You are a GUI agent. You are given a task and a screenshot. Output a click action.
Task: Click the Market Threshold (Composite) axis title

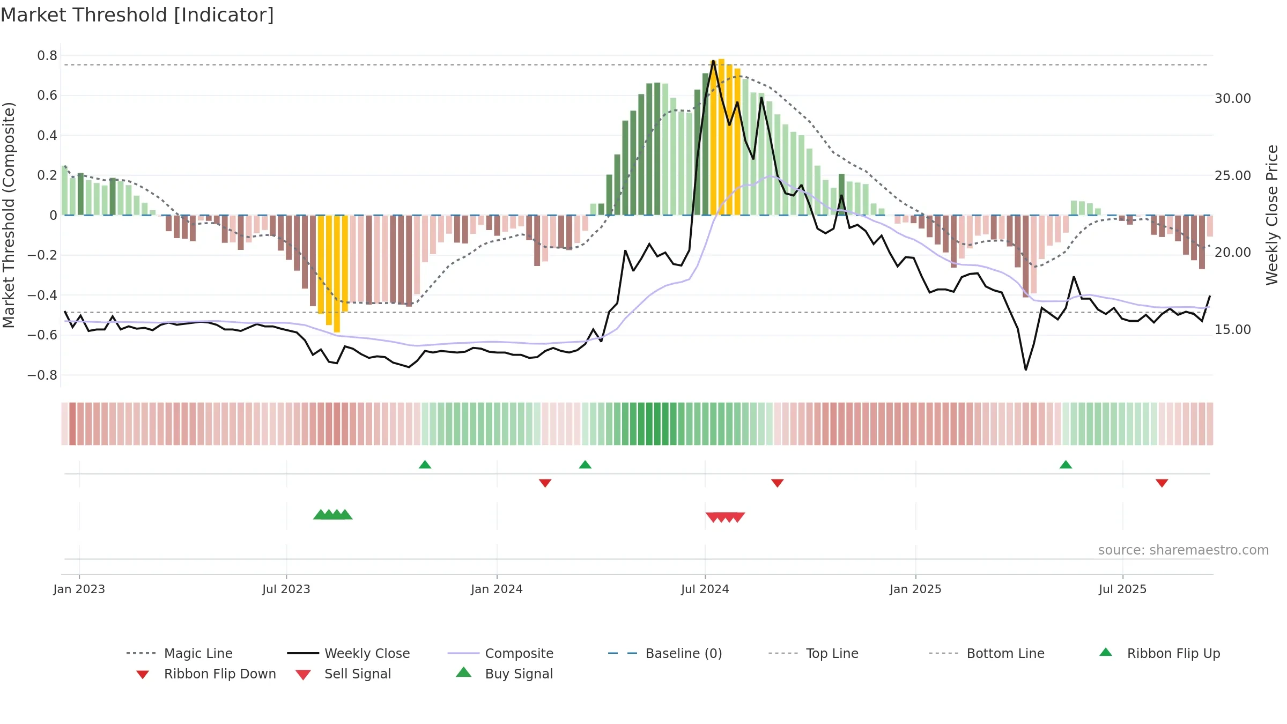pyautogui.click(x=9, y=215)
